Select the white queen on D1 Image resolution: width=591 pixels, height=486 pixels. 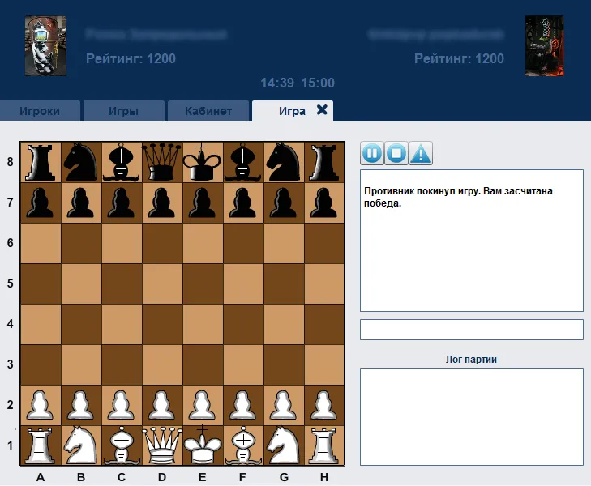tap(162, 446)
